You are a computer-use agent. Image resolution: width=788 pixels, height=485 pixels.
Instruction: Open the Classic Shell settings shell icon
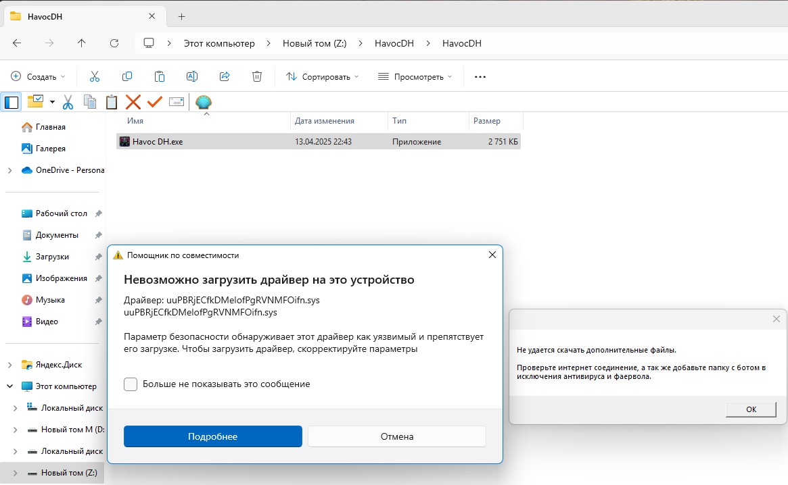point(203,102)
